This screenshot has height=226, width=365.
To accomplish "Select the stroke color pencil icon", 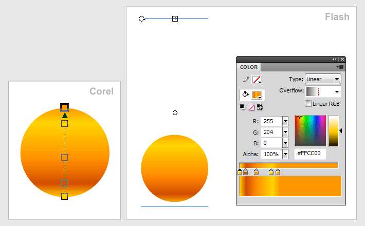I will click(246, 80).
